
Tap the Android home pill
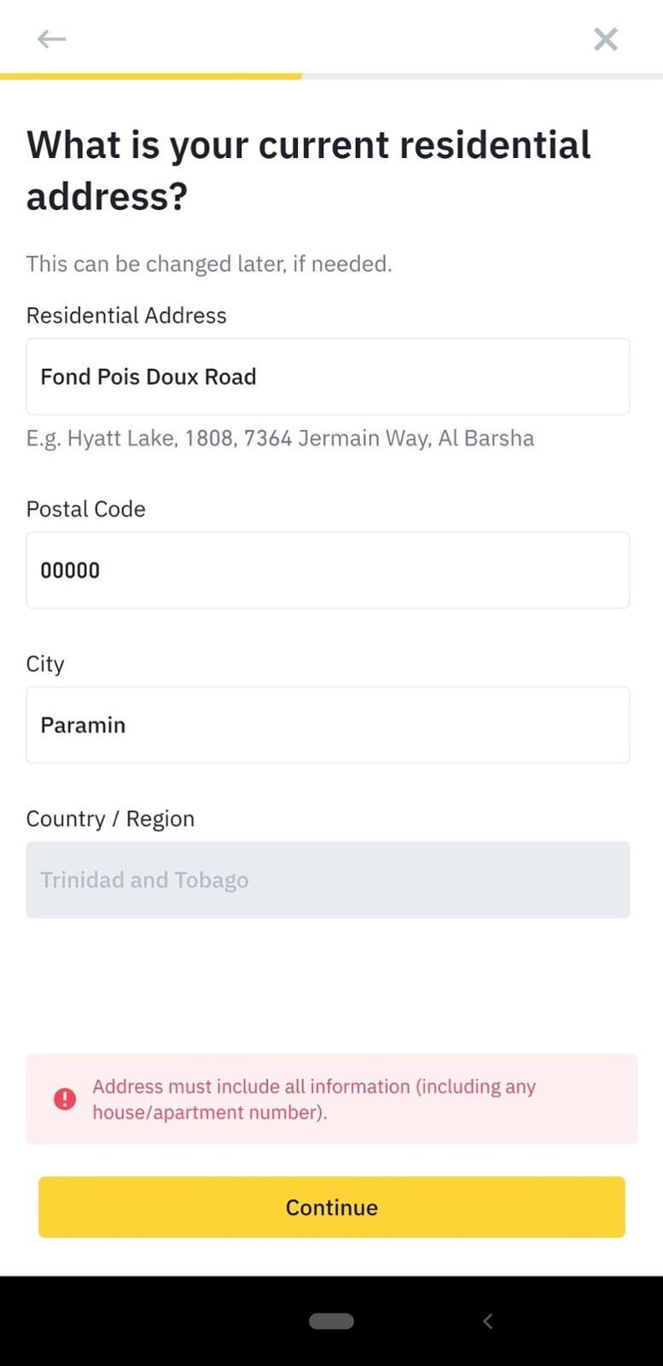[x=331, y=1321]
